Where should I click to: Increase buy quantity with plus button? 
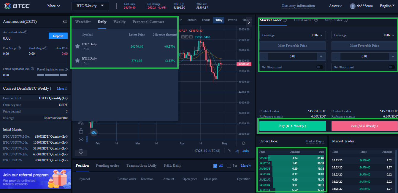[x=321, y=57]
